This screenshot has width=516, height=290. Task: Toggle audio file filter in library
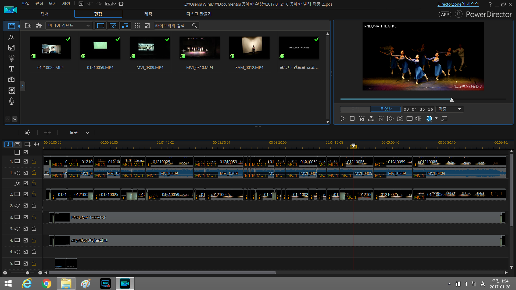125,26
